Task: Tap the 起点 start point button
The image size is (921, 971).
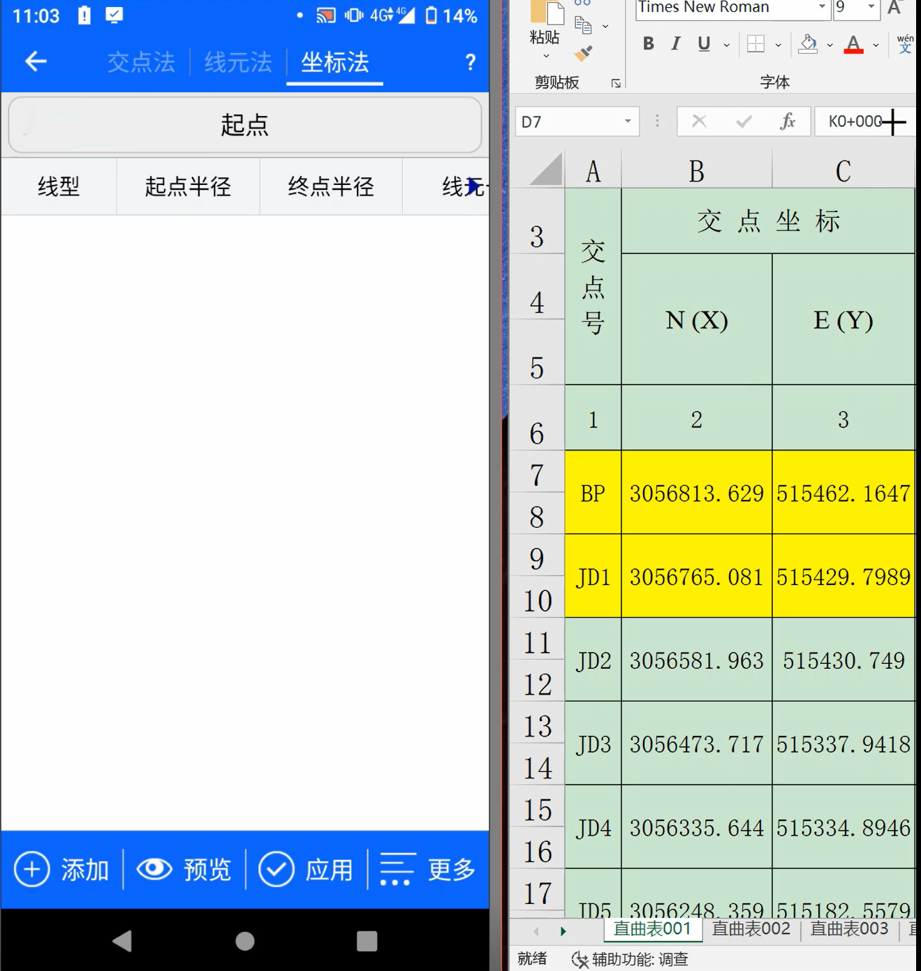Action: [245, 125]
